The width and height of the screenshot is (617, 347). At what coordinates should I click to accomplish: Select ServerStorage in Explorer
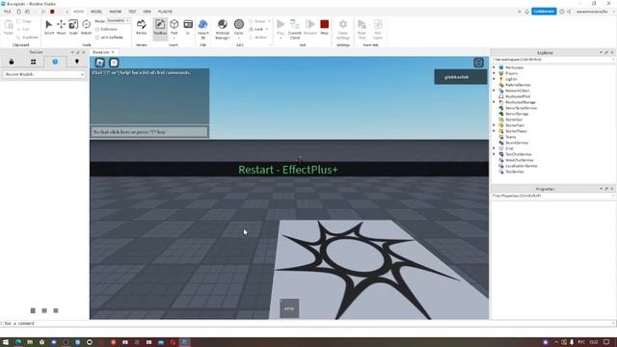[x=517, y=114]
